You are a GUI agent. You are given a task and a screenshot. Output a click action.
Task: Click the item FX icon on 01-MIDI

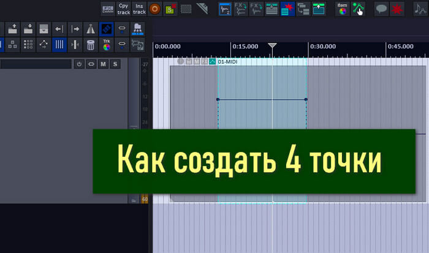(204, 61)
